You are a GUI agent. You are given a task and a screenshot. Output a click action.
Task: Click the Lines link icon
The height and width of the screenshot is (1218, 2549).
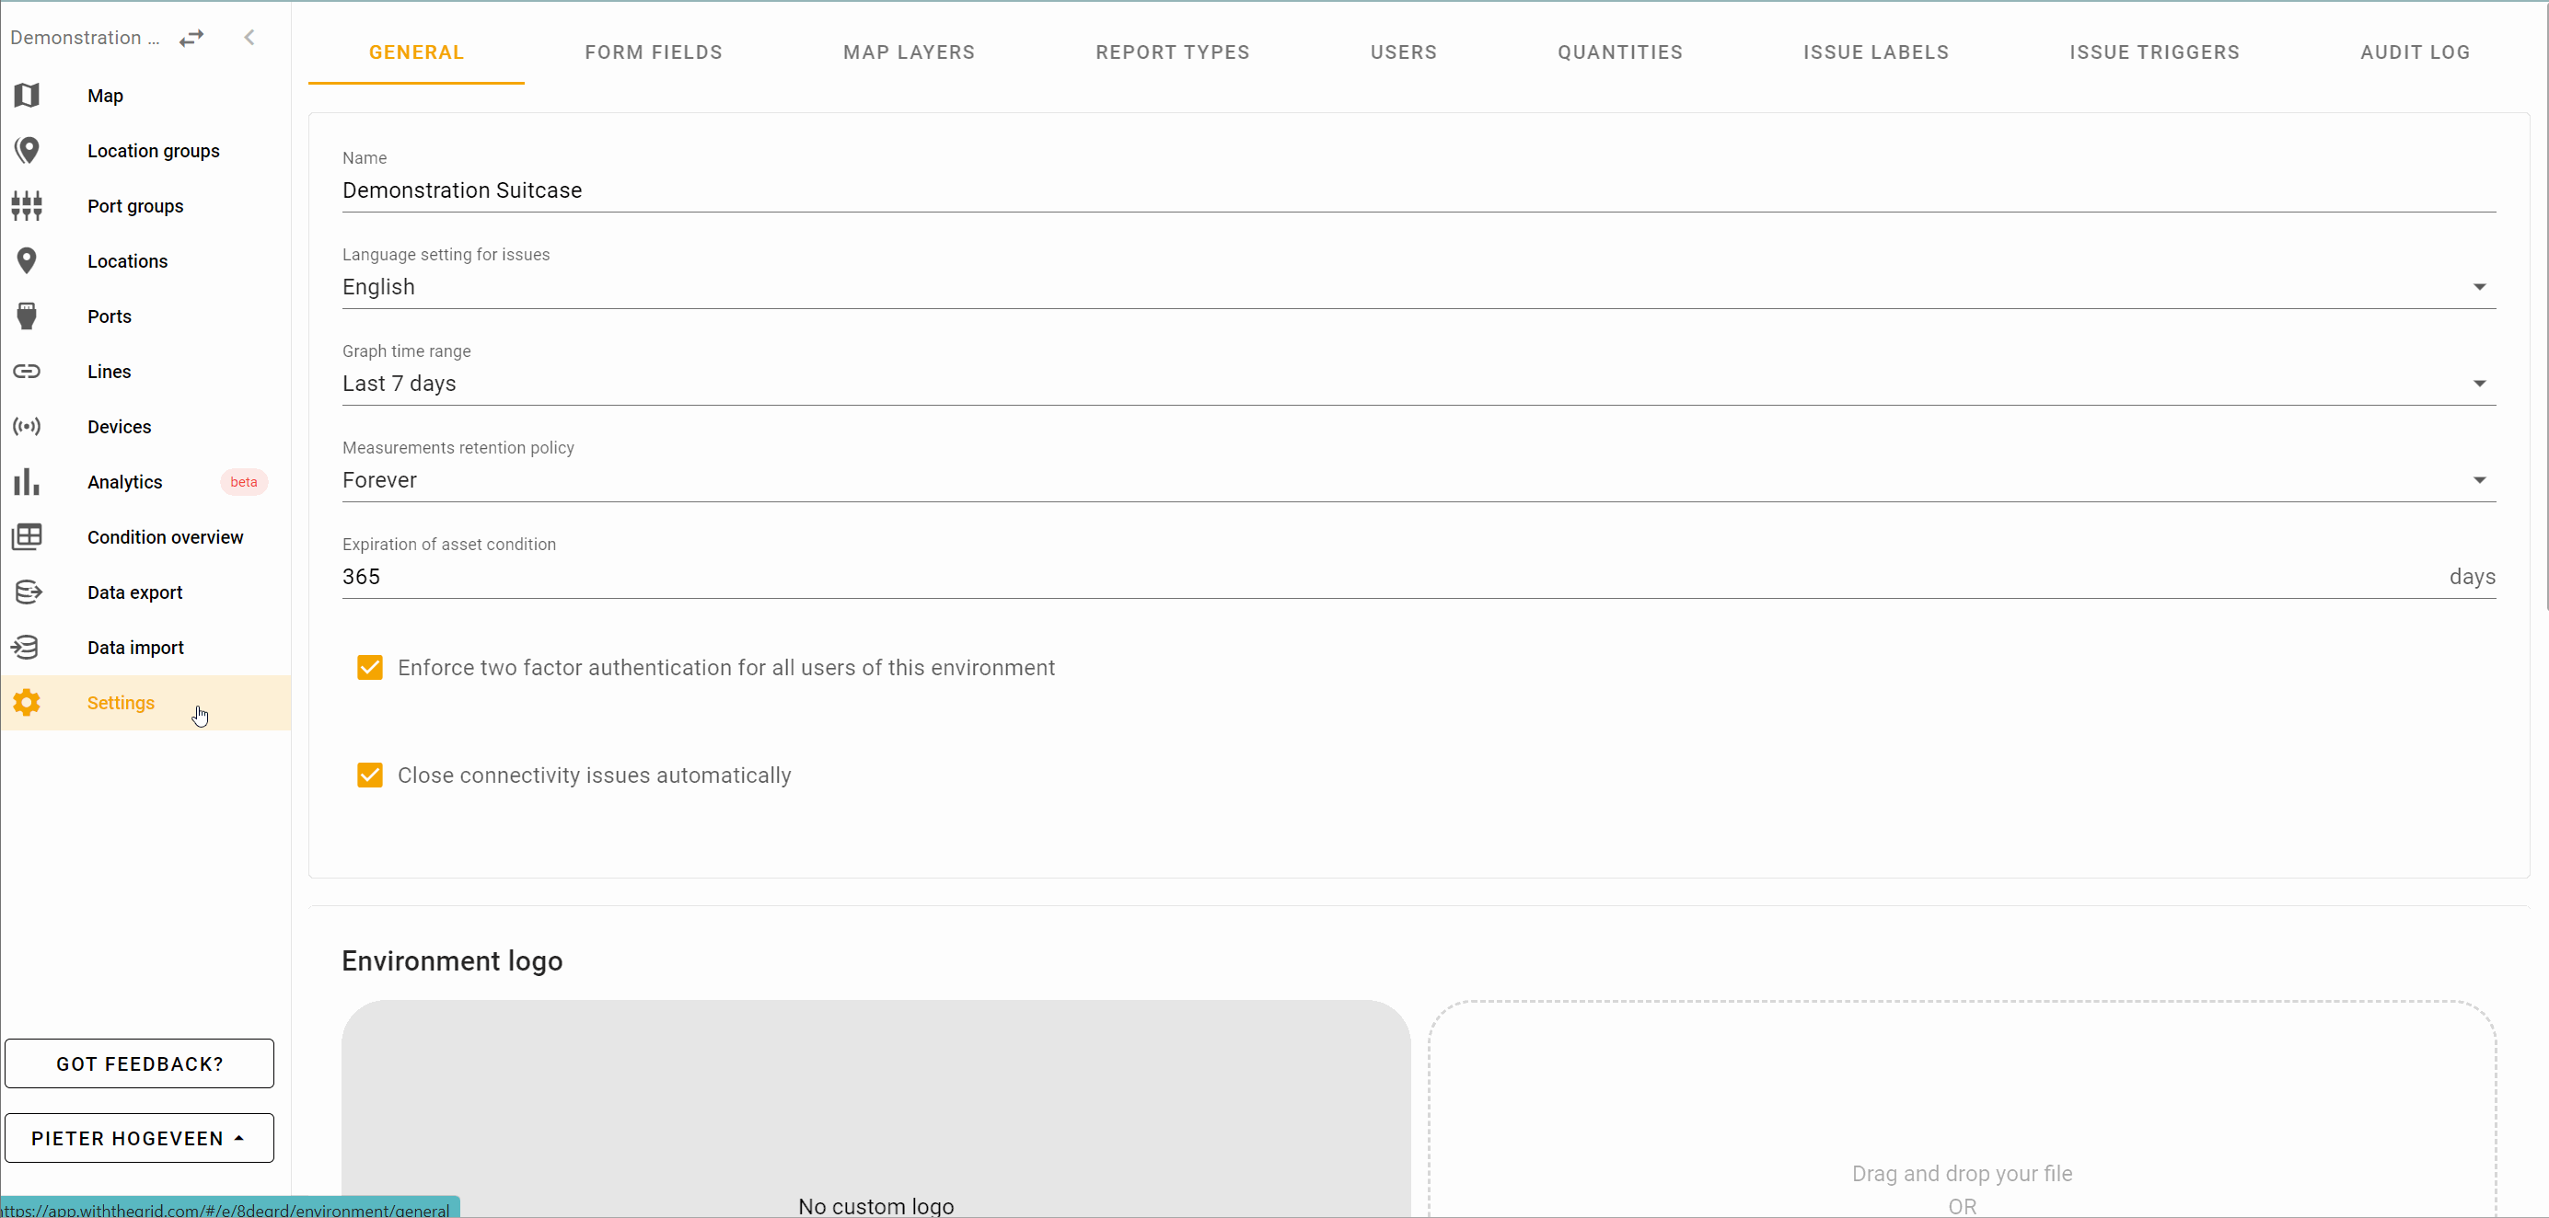pos(27,372)
